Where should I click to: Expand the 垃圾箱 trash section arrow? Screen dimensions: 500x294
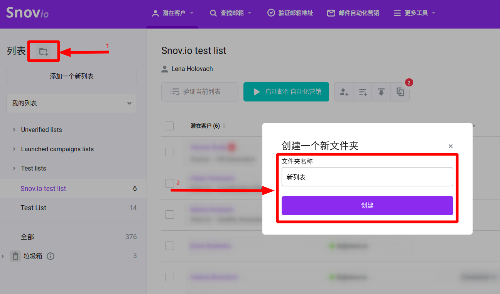(x=3, y=256)
